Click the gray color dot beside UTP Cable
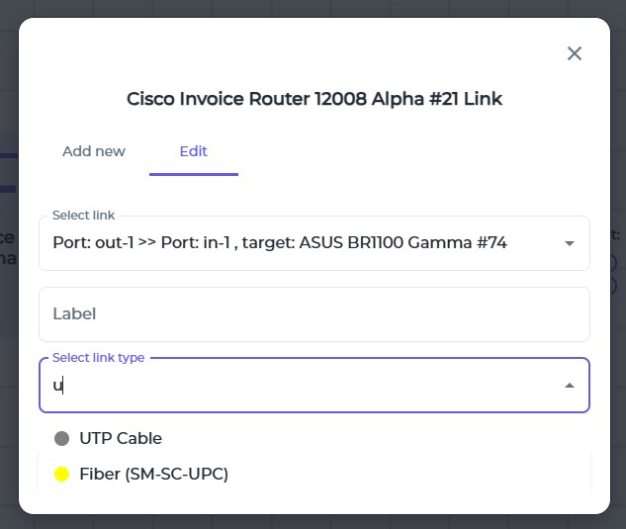The width and height of the screenshot is (626, 529). [x=62, y=438]
